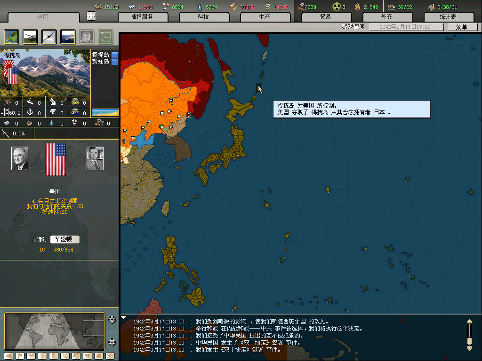Click the world map overview icon
The image size is (482, 361).
point(11,36)
